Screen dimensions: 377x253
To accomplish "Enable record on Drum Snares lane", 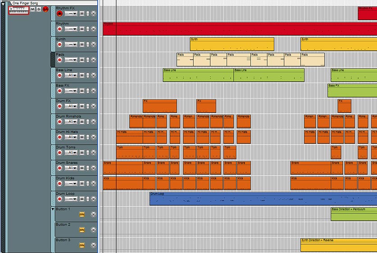I will pyautogui.click(x=59, y=168).
